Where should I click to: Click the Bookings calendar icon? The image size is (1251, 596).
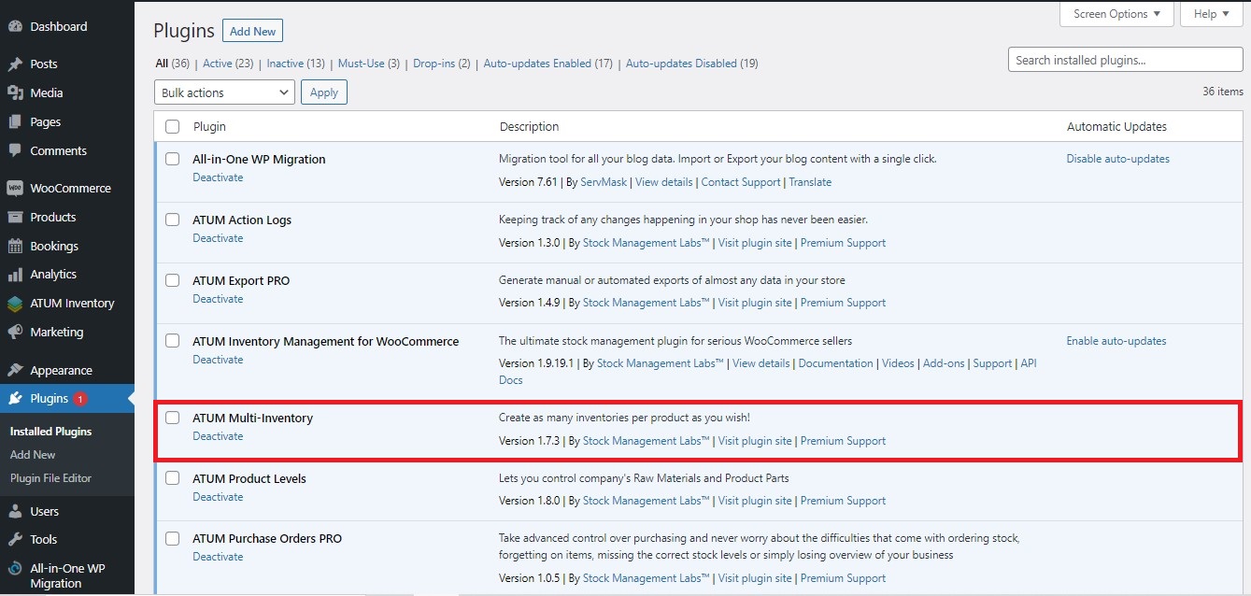[x=15, y=246]
